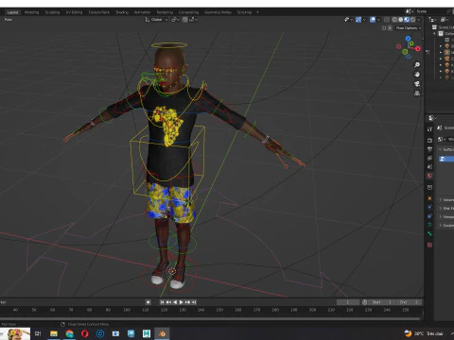454x340 pixels.
Task: Switch perspective/orthographic grid icon
Action: [x=417, y=93]
